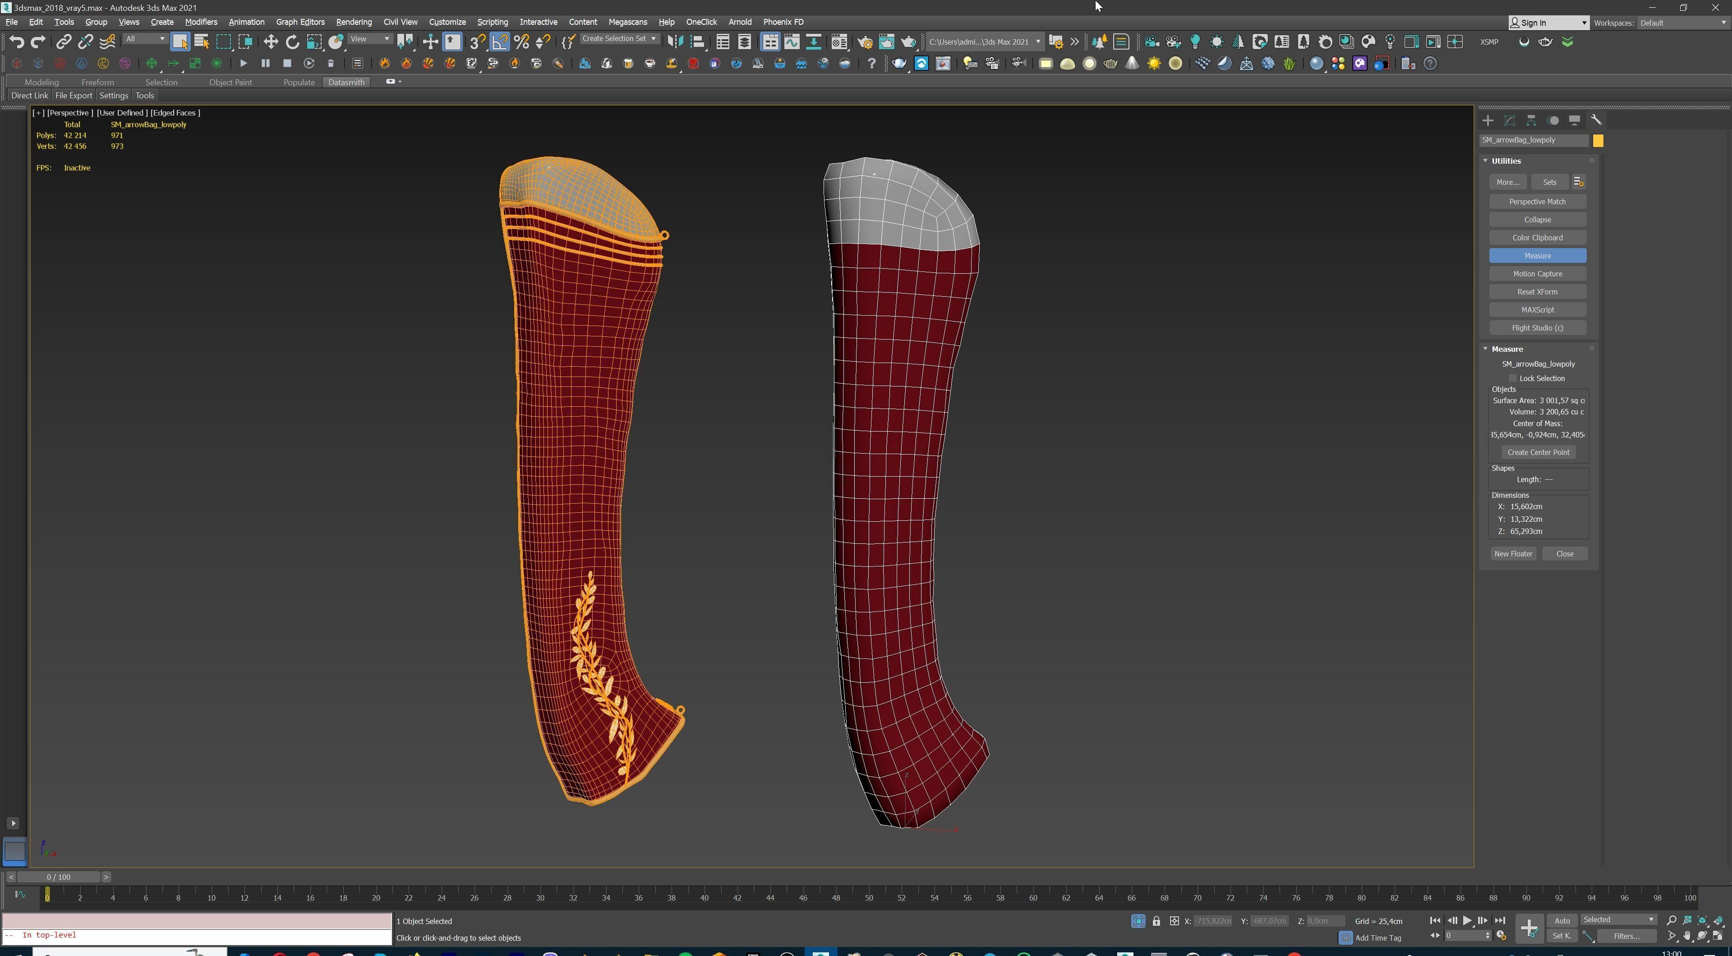Switch to the Hierarchy command panel

click(x=1531, y=120)
